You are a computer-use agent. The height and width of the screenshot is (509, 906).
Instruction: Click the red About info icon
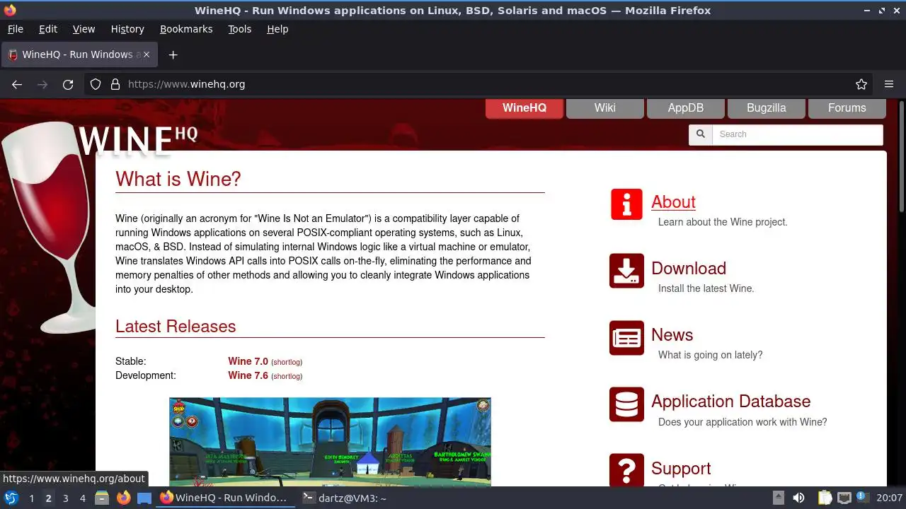click(x=626, y=204)
